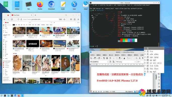This screenshot has height=97, width=172.
Task: Open the black 这可是北京 video thumbnail
Action: click(33, 43)
